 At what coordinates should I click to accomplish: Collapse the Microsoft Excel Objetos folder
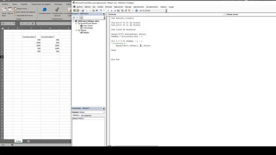(76, 23)
